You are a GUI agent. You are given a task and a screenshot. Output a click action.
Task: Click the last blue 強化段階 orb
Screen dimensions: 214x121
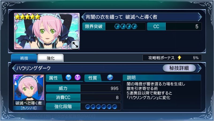coord(115,107)
